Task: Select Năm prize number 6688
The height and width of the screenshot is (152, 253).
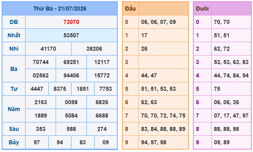Action: (x=102, y=116)
